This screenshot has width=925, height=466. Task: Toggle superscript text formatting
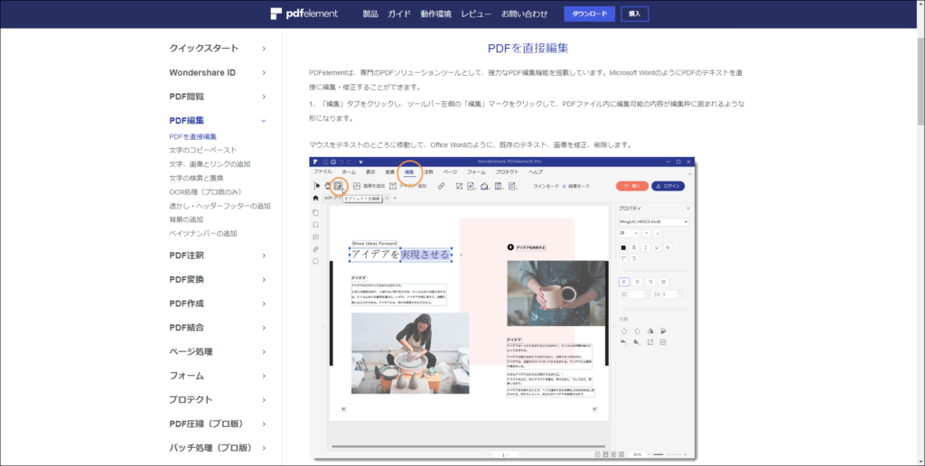coord(623,258)
